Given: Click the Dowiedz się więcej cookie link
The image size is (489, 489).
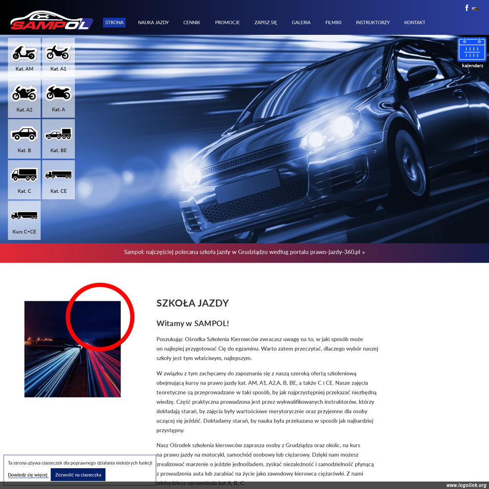Looking at the screenshot, I should (28, 475).
